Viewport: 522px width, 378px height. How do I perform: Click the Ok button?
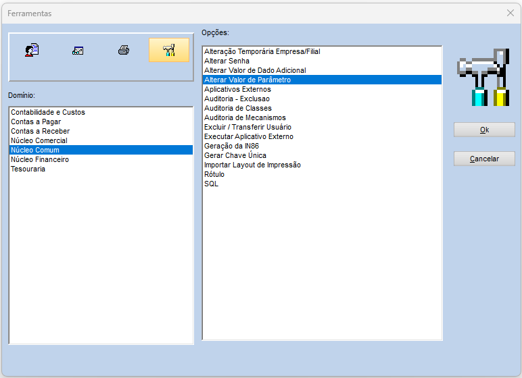pyautogui.click(x=484, y=130)
